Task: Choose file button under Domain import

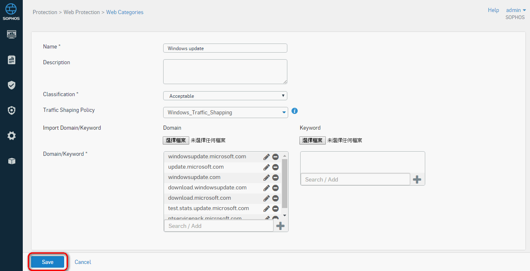Action: (176, 140)
